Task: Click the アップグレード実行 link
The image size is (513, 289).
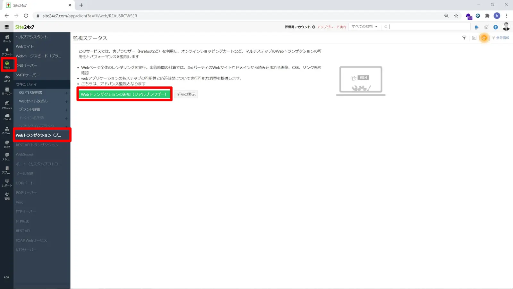Action: 332,27
